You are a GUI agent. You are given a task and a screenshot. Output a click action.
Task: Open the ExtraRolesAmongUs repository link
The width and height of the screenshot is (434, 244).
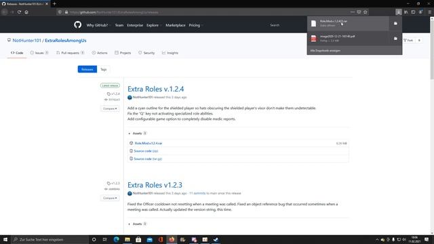click(66, 41)
